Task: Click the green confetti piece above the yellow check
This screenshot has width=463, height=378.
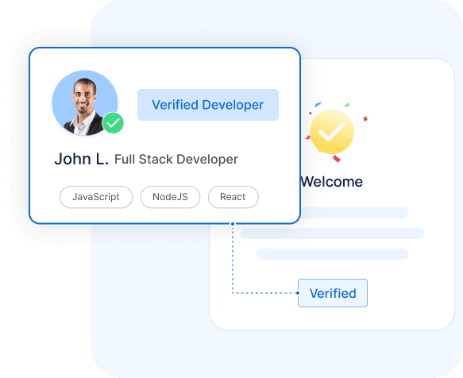Action: (347, 105)
